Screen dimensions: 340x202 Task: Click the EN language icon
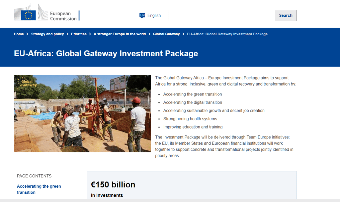[x=142, y=15]
